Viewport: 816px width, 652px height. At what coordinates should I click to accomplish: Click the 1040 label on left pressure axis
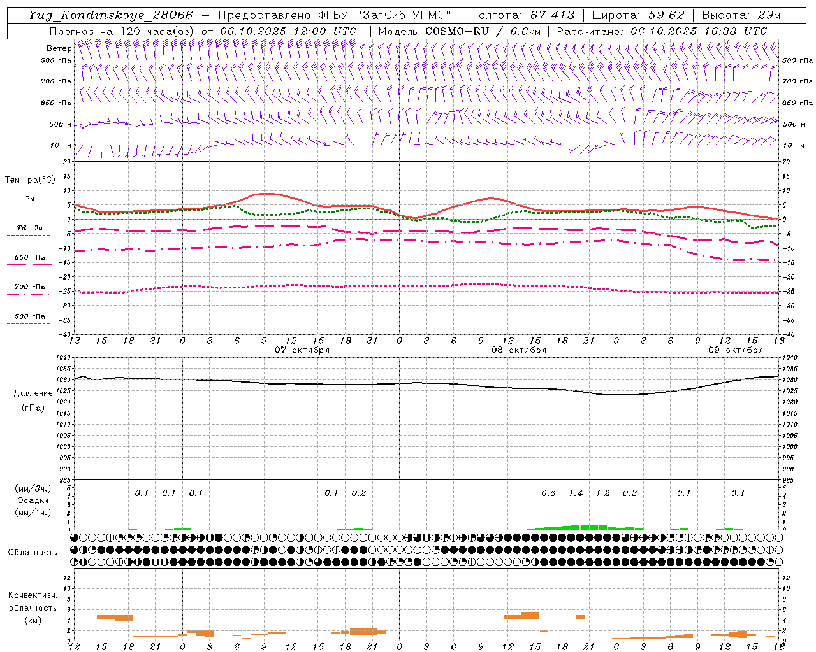[x=63, y=358]
